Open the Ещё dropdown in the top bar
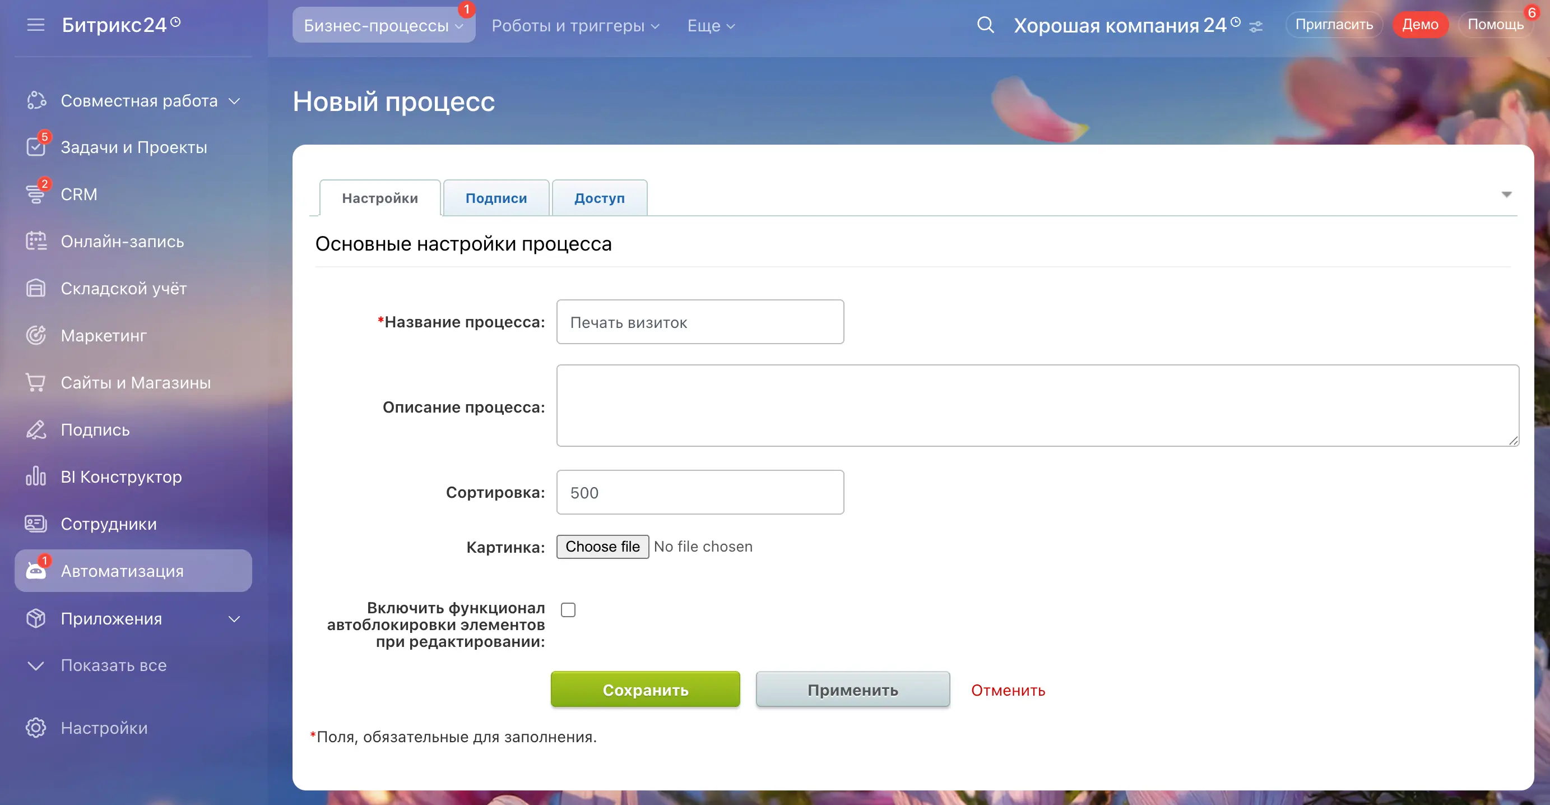Viewport: 1550px width, 805px height. (x=711, y=26)
